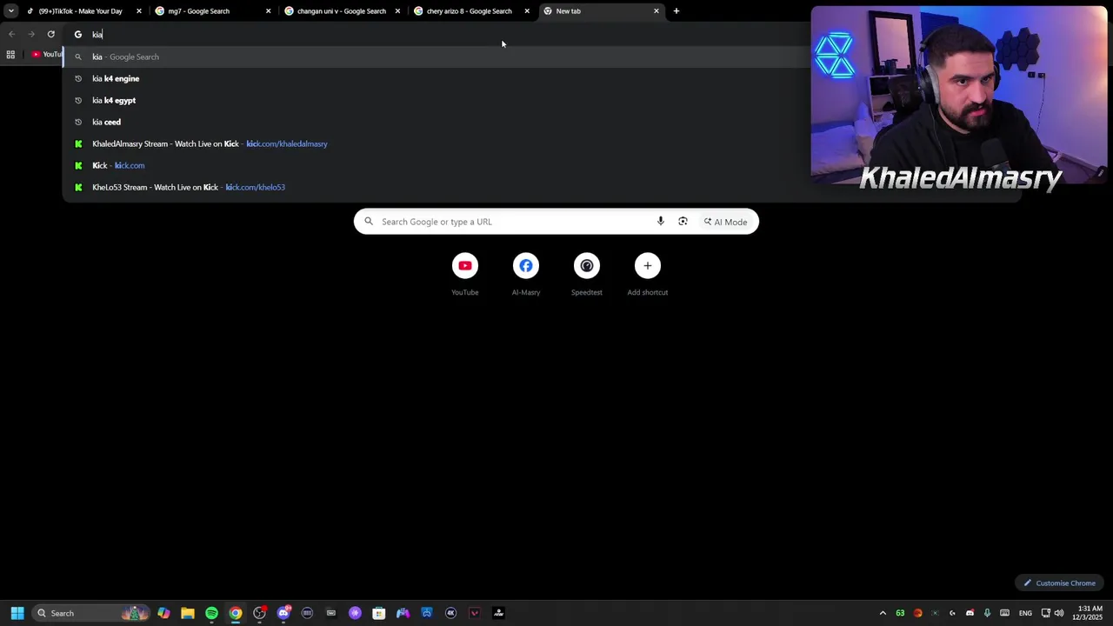
Task: Open Microsoft Store from the taskbar
Action: pos(379,613)
